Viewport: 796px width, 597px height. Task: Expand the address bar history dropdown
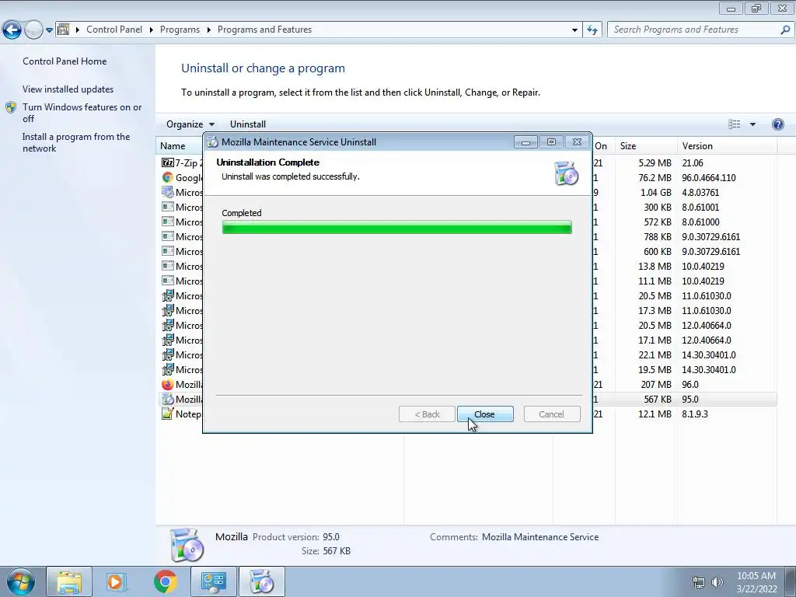pyautogui.click(x=574, y=30)
